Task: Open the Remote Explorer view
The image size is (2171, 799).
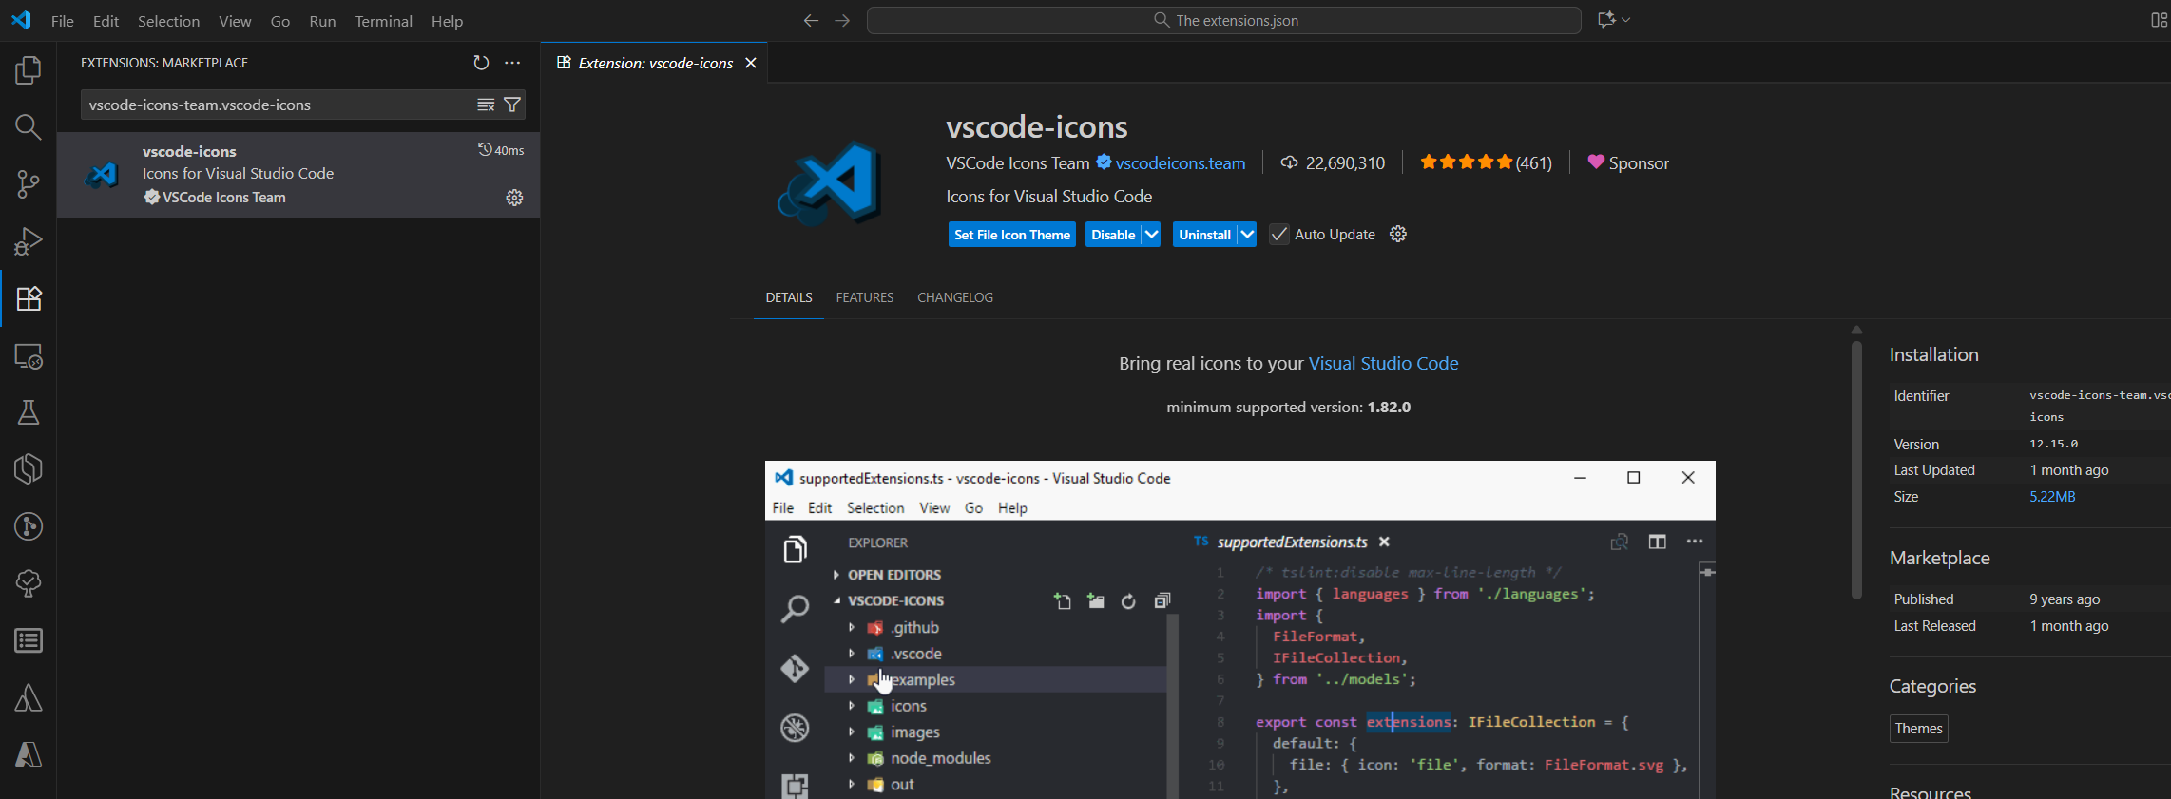Action: pyautogui.click(x=29, y=356)
